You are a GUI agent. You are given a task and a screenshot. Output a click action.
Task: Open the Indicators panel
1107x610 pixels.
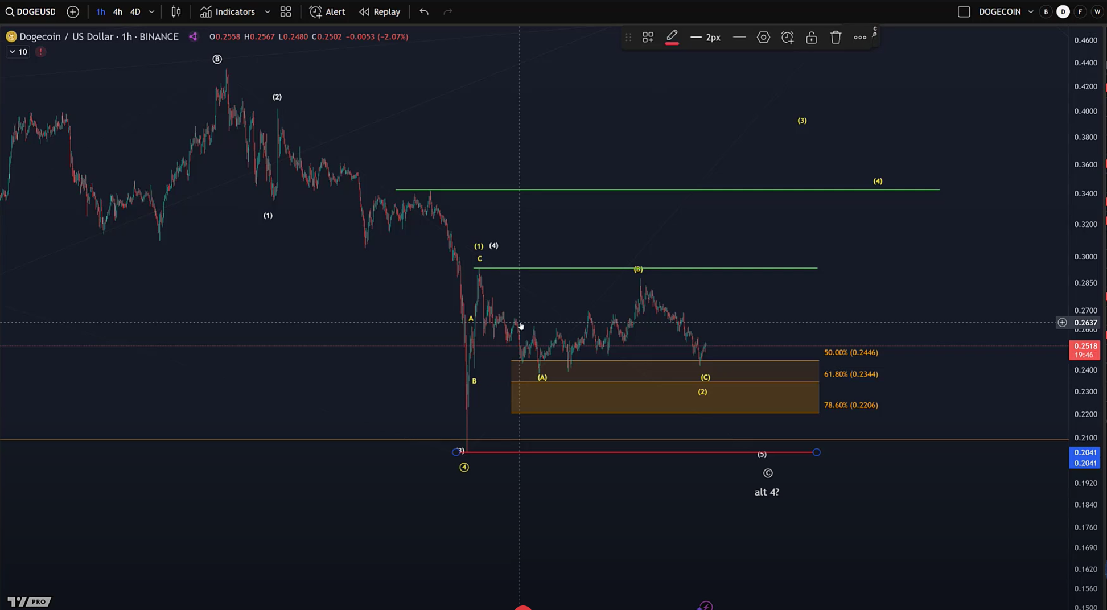(x=228, y=11)
